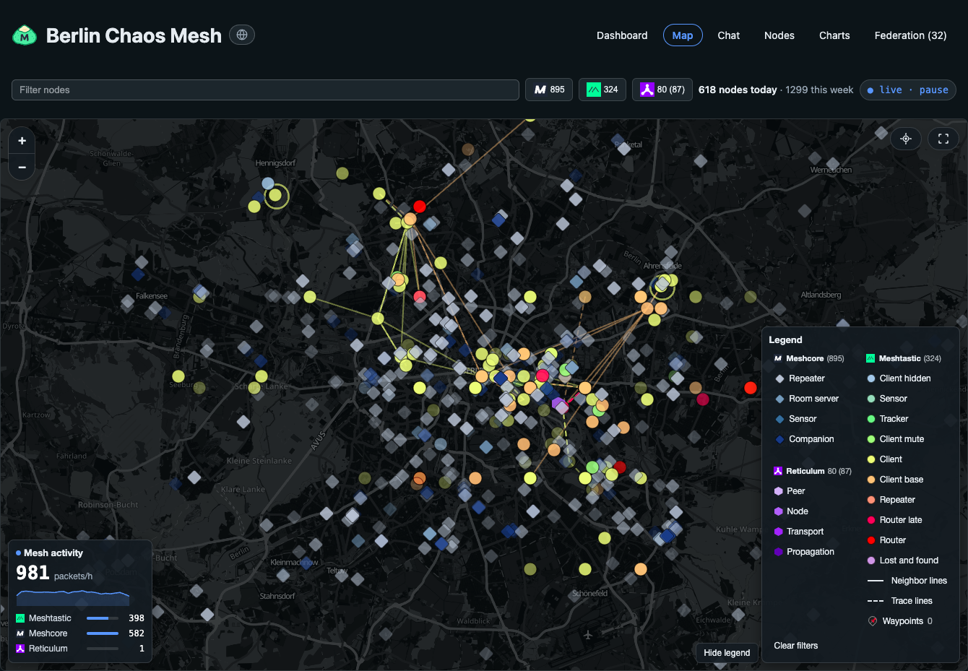This screenshot has width=968, height=671.
Task: Click the Reticulum icon in Mesh activity
Action: pyautogui.click(x=20, y=649)
